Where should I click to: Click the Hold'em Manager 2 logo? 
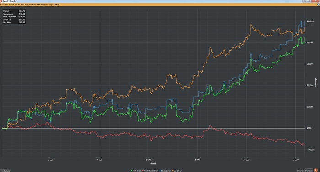point(316,170)
